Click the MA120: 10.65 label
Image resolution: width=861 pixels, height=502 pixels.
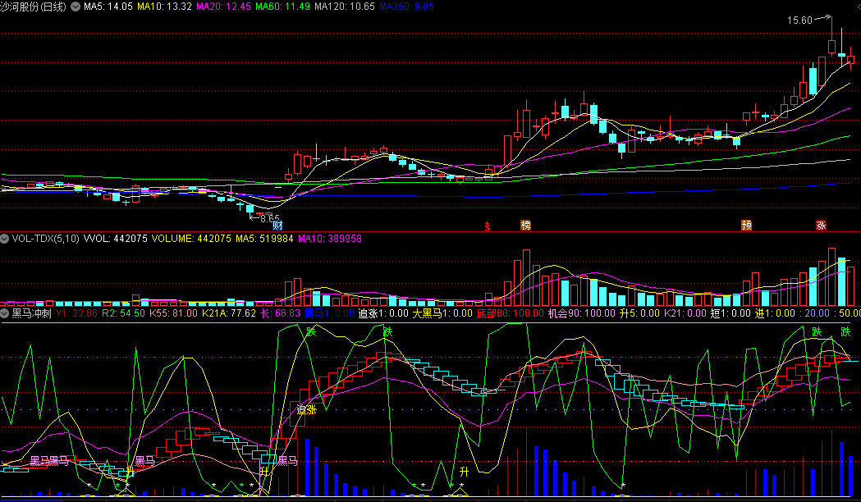point(345,7)
